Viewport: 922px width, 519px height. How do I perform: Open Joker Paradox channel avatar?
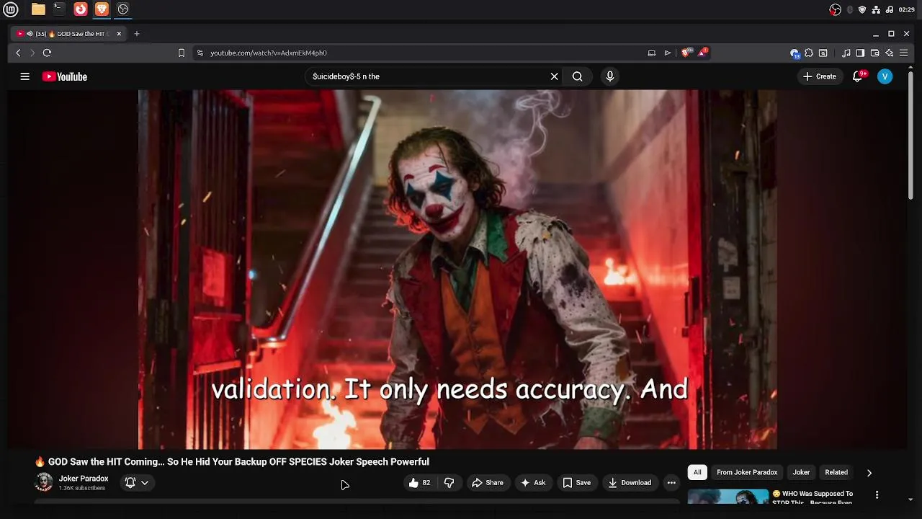point(44,482)
